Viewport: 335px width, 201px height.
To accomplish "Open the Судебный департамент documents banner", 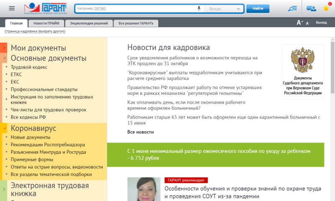I will point(303,71).
